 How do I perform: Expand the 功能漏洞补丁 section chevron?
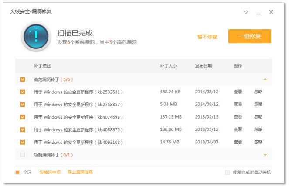265,155
